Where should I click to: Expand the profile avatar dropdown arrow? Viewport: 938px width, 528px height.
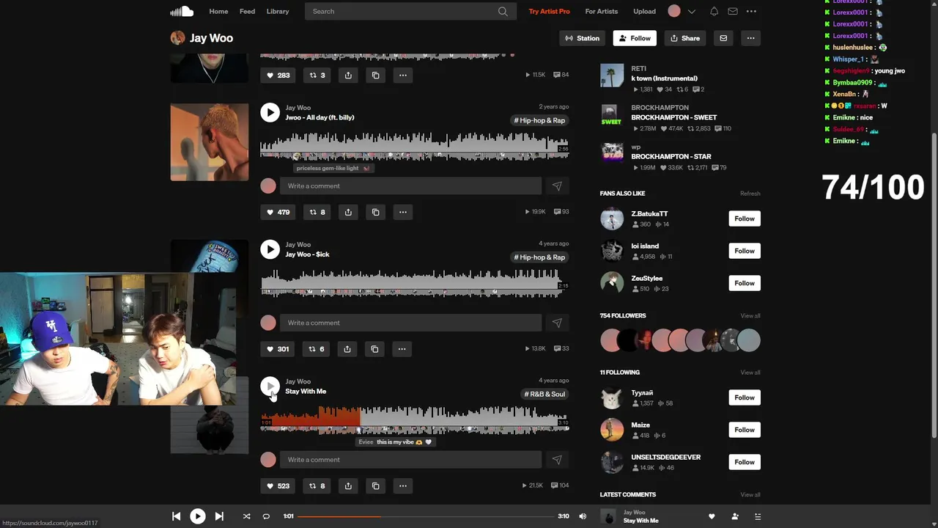(691, 11)
